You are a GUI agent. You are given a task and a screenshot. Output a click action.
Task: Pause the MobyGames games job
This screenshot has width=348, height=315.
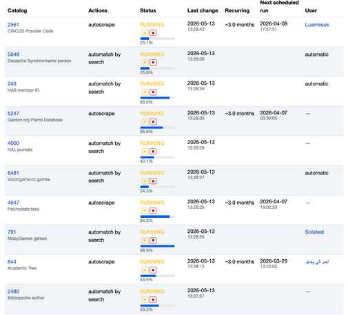[x=145, y=241]
